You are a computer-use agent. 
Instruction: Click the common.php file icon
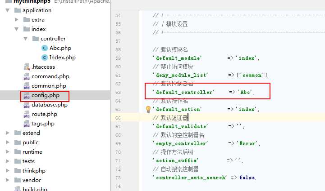27,86
